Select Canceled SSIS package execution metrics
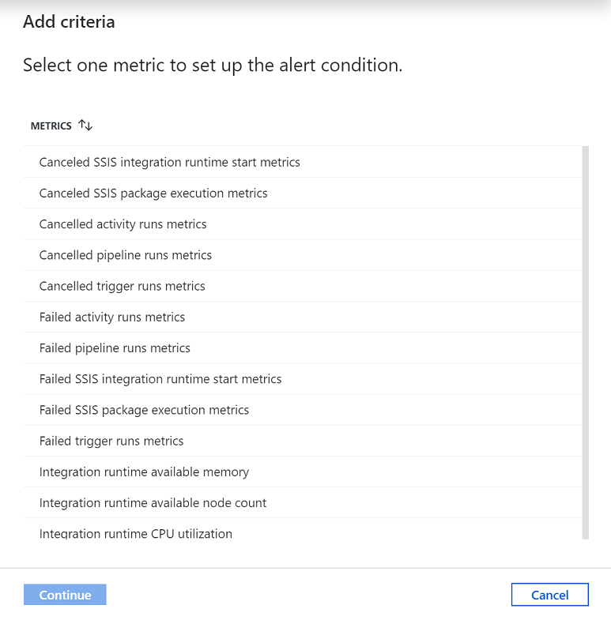The width and height of the screenshot is (611, 620). pyautogui.click(x=153, y=193)
